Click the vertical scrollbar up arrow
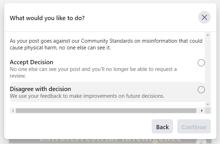Image resolution: width=220 pixels, height=144 pixels. (208, 35)
